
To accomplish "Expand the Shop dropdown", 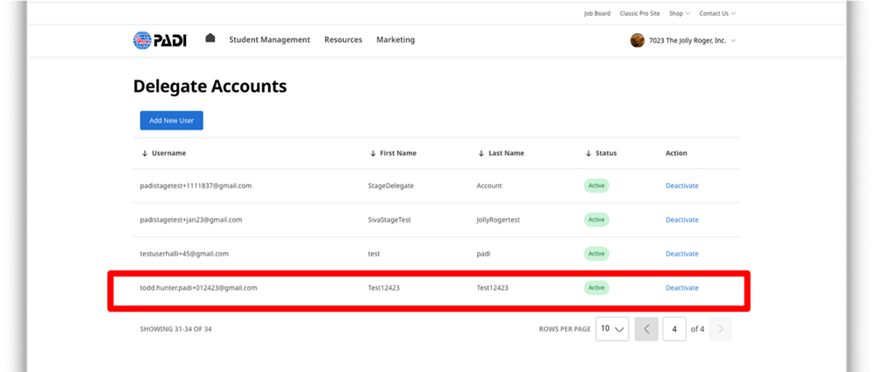I will point(679,13).
